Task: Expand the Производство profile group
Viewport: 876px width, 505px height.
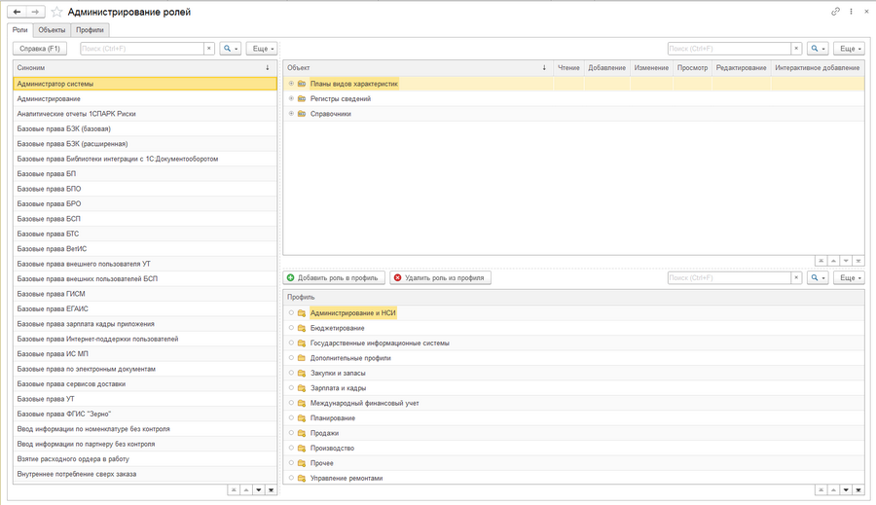Action: tap(291, 448)
